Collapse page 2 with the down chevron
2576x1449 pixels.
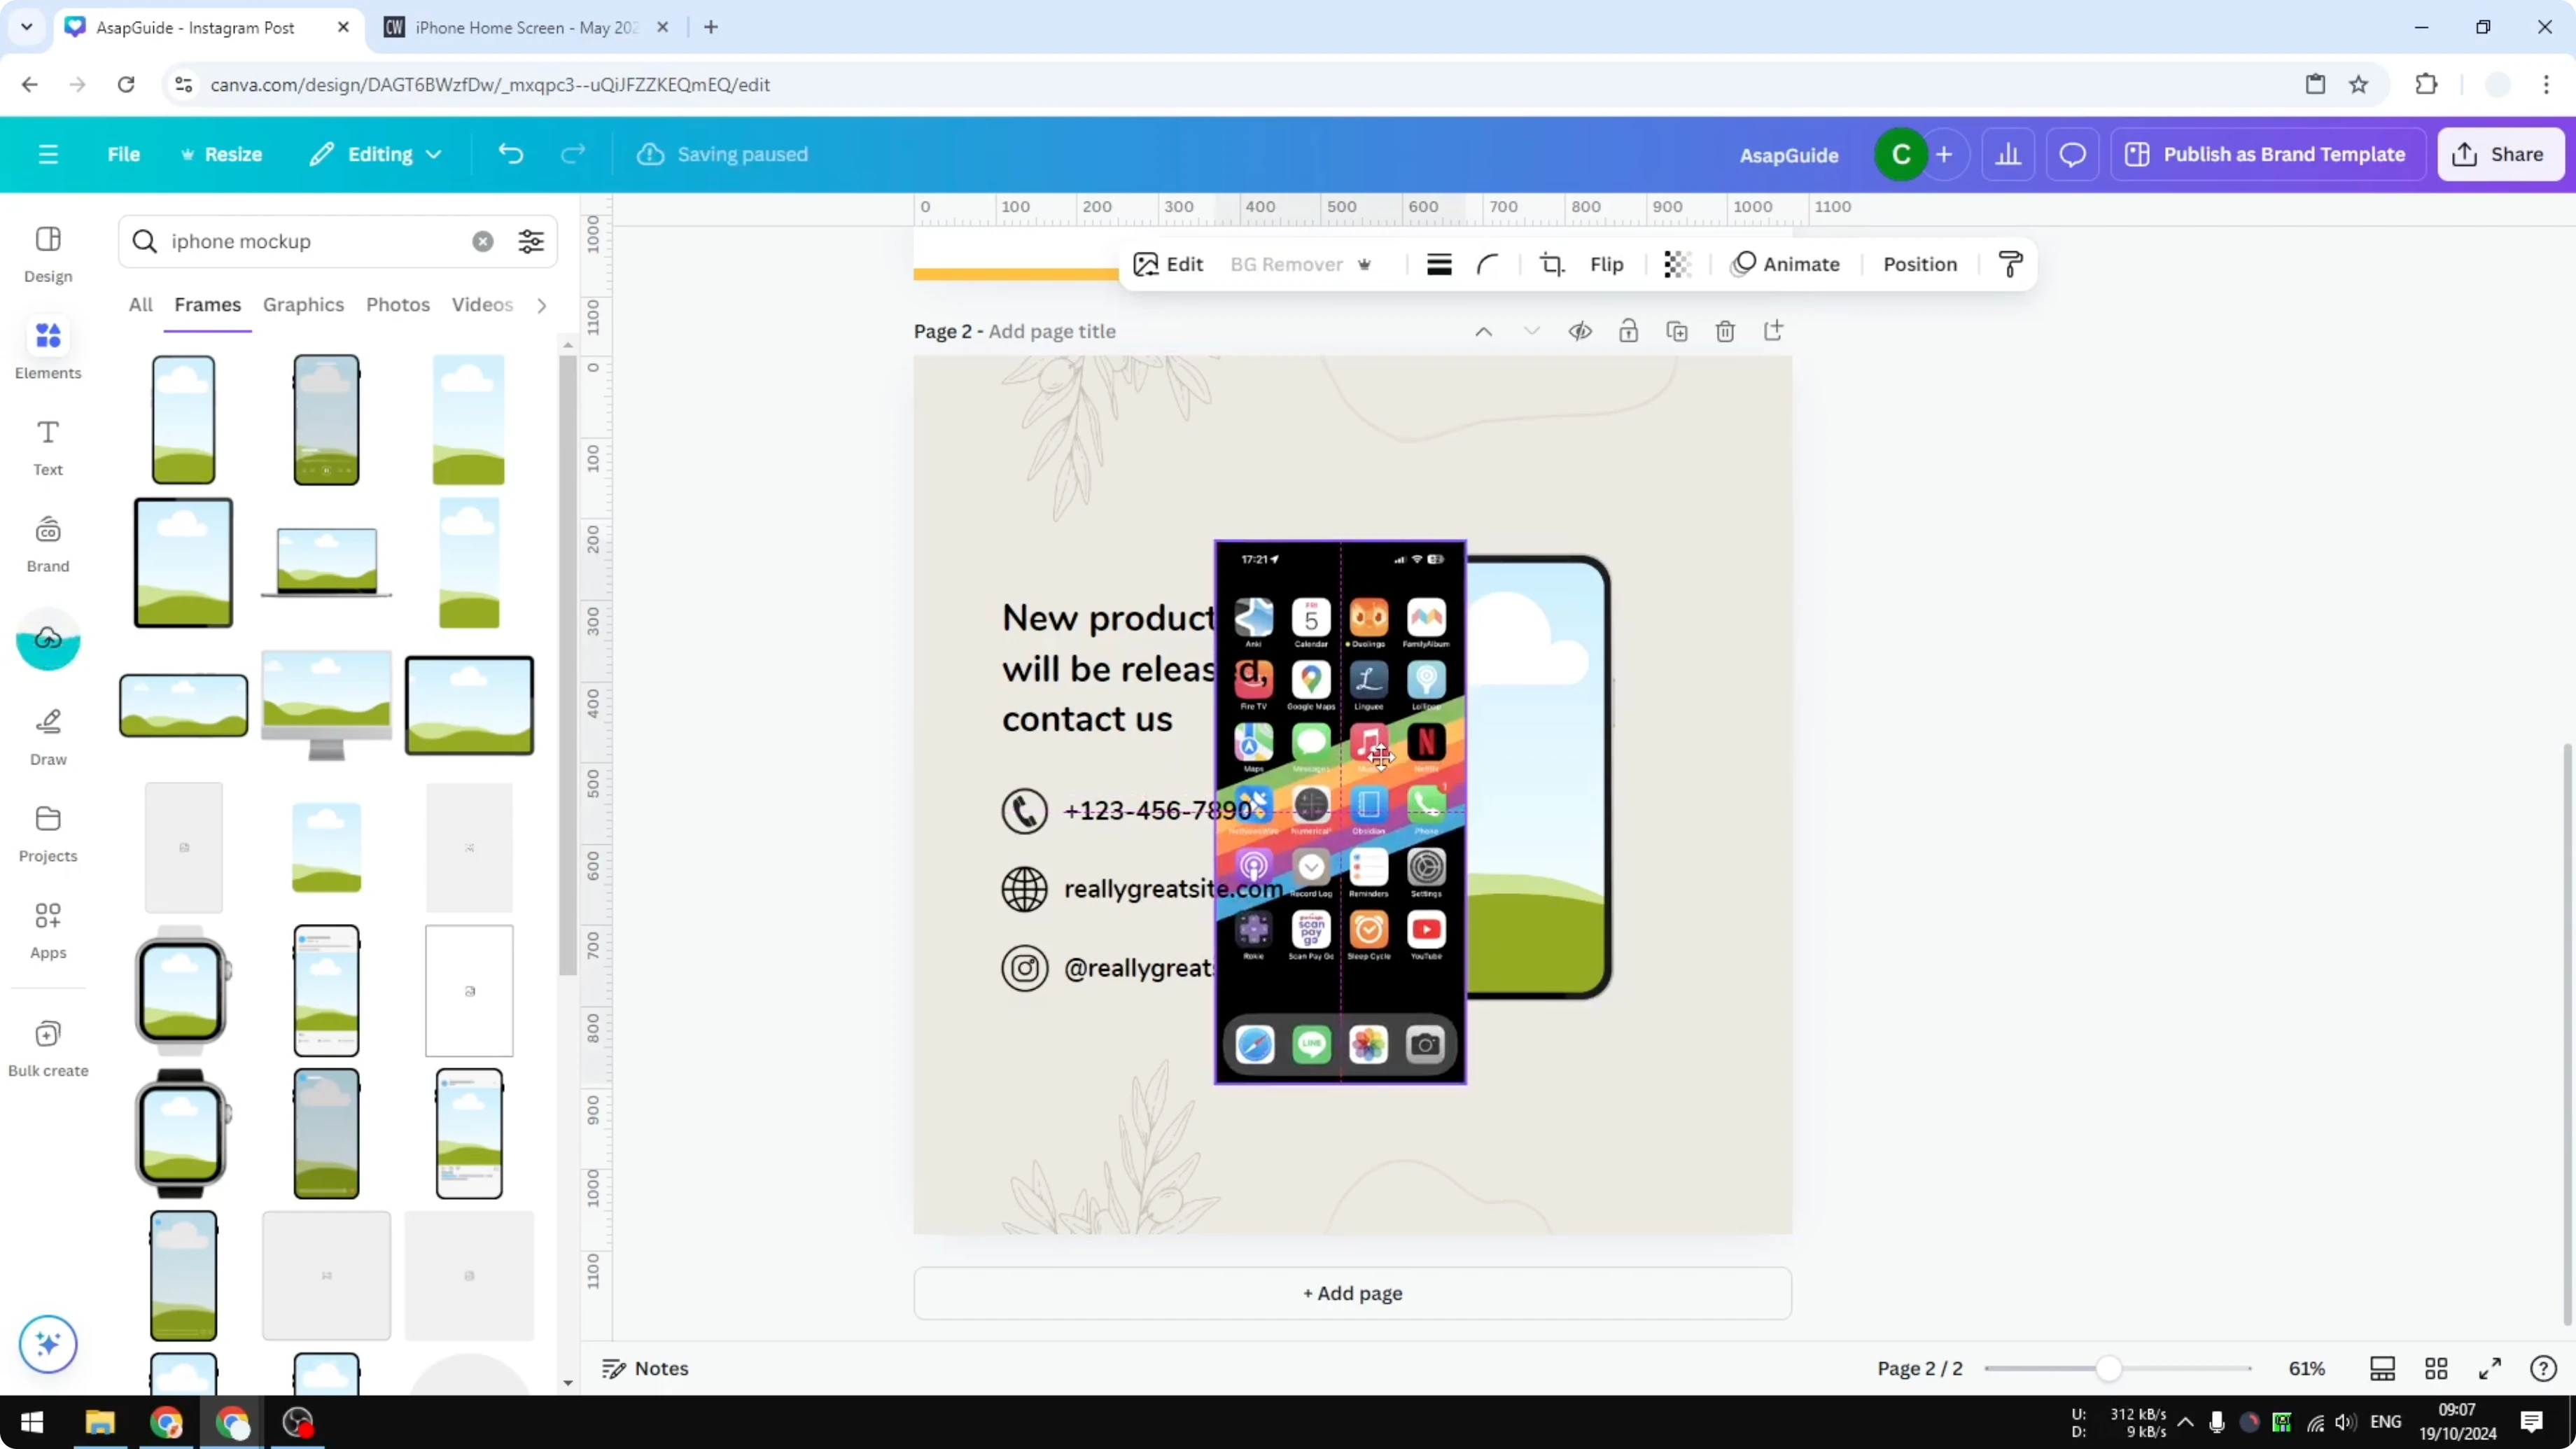(x=1531, y=331)
